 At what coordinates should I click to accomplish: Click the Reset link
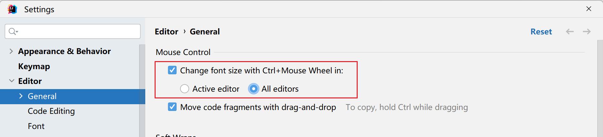coord(541,32)
